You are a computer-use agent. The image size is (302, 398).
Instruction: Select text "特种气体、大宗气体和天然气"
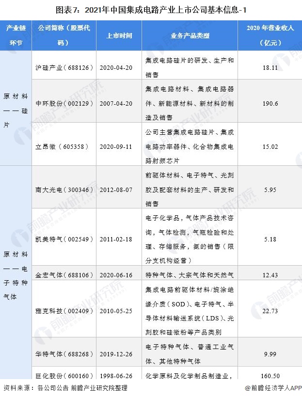190,275
